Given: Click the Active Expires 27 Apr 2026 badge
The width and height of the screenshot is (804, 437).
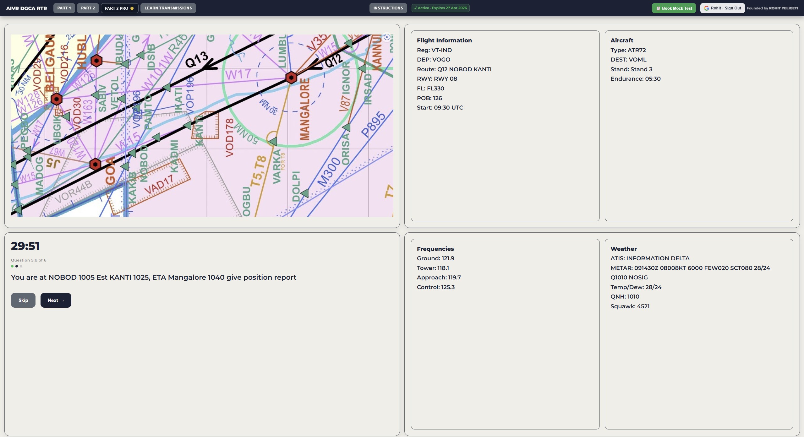Looking at the screenshot, I should click(x=440, y=8).
